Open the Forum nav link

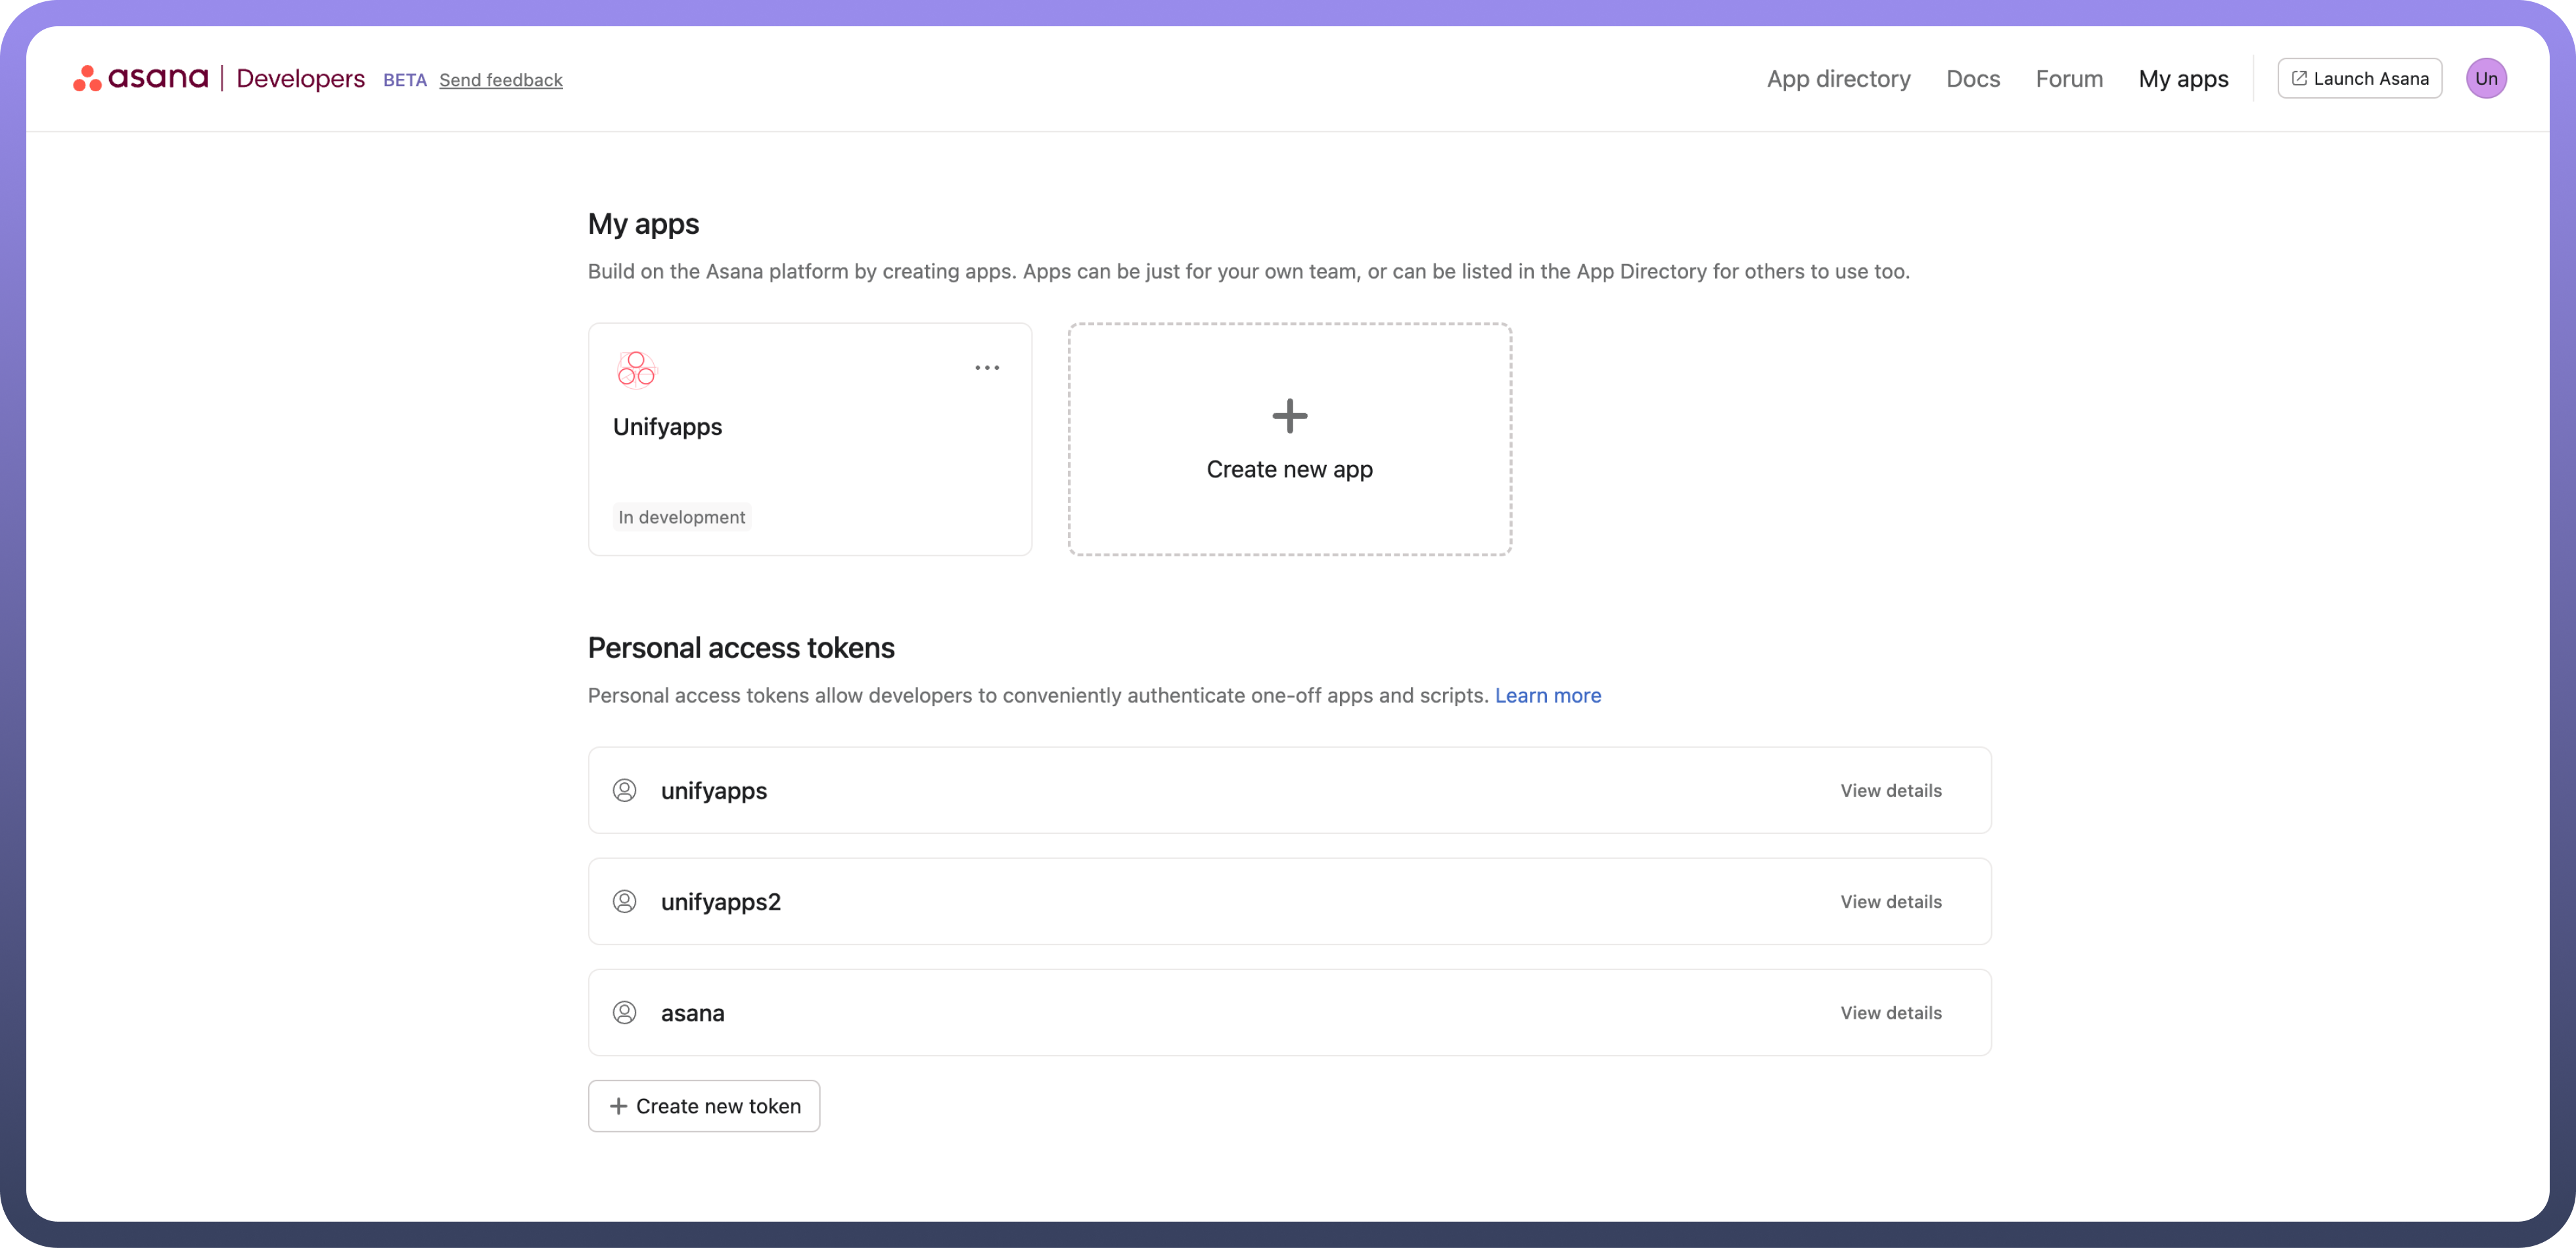coord(2069,79)
